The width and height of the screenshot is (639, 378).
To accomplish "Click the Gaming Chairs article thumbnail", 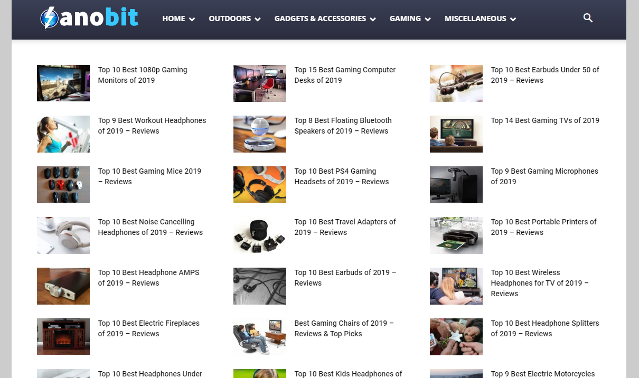I will [x=260, y=336].
